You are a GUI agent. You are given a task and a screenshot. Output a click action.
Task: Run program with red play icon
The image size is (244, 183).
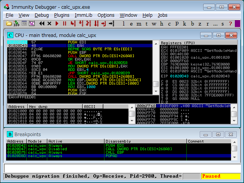click(x=57, y=24)
